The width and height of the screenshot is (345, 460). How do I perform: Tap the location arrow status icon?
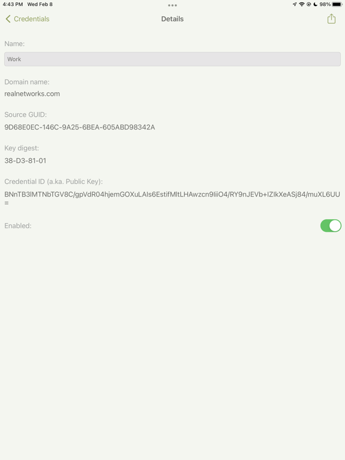click(295, 4)
